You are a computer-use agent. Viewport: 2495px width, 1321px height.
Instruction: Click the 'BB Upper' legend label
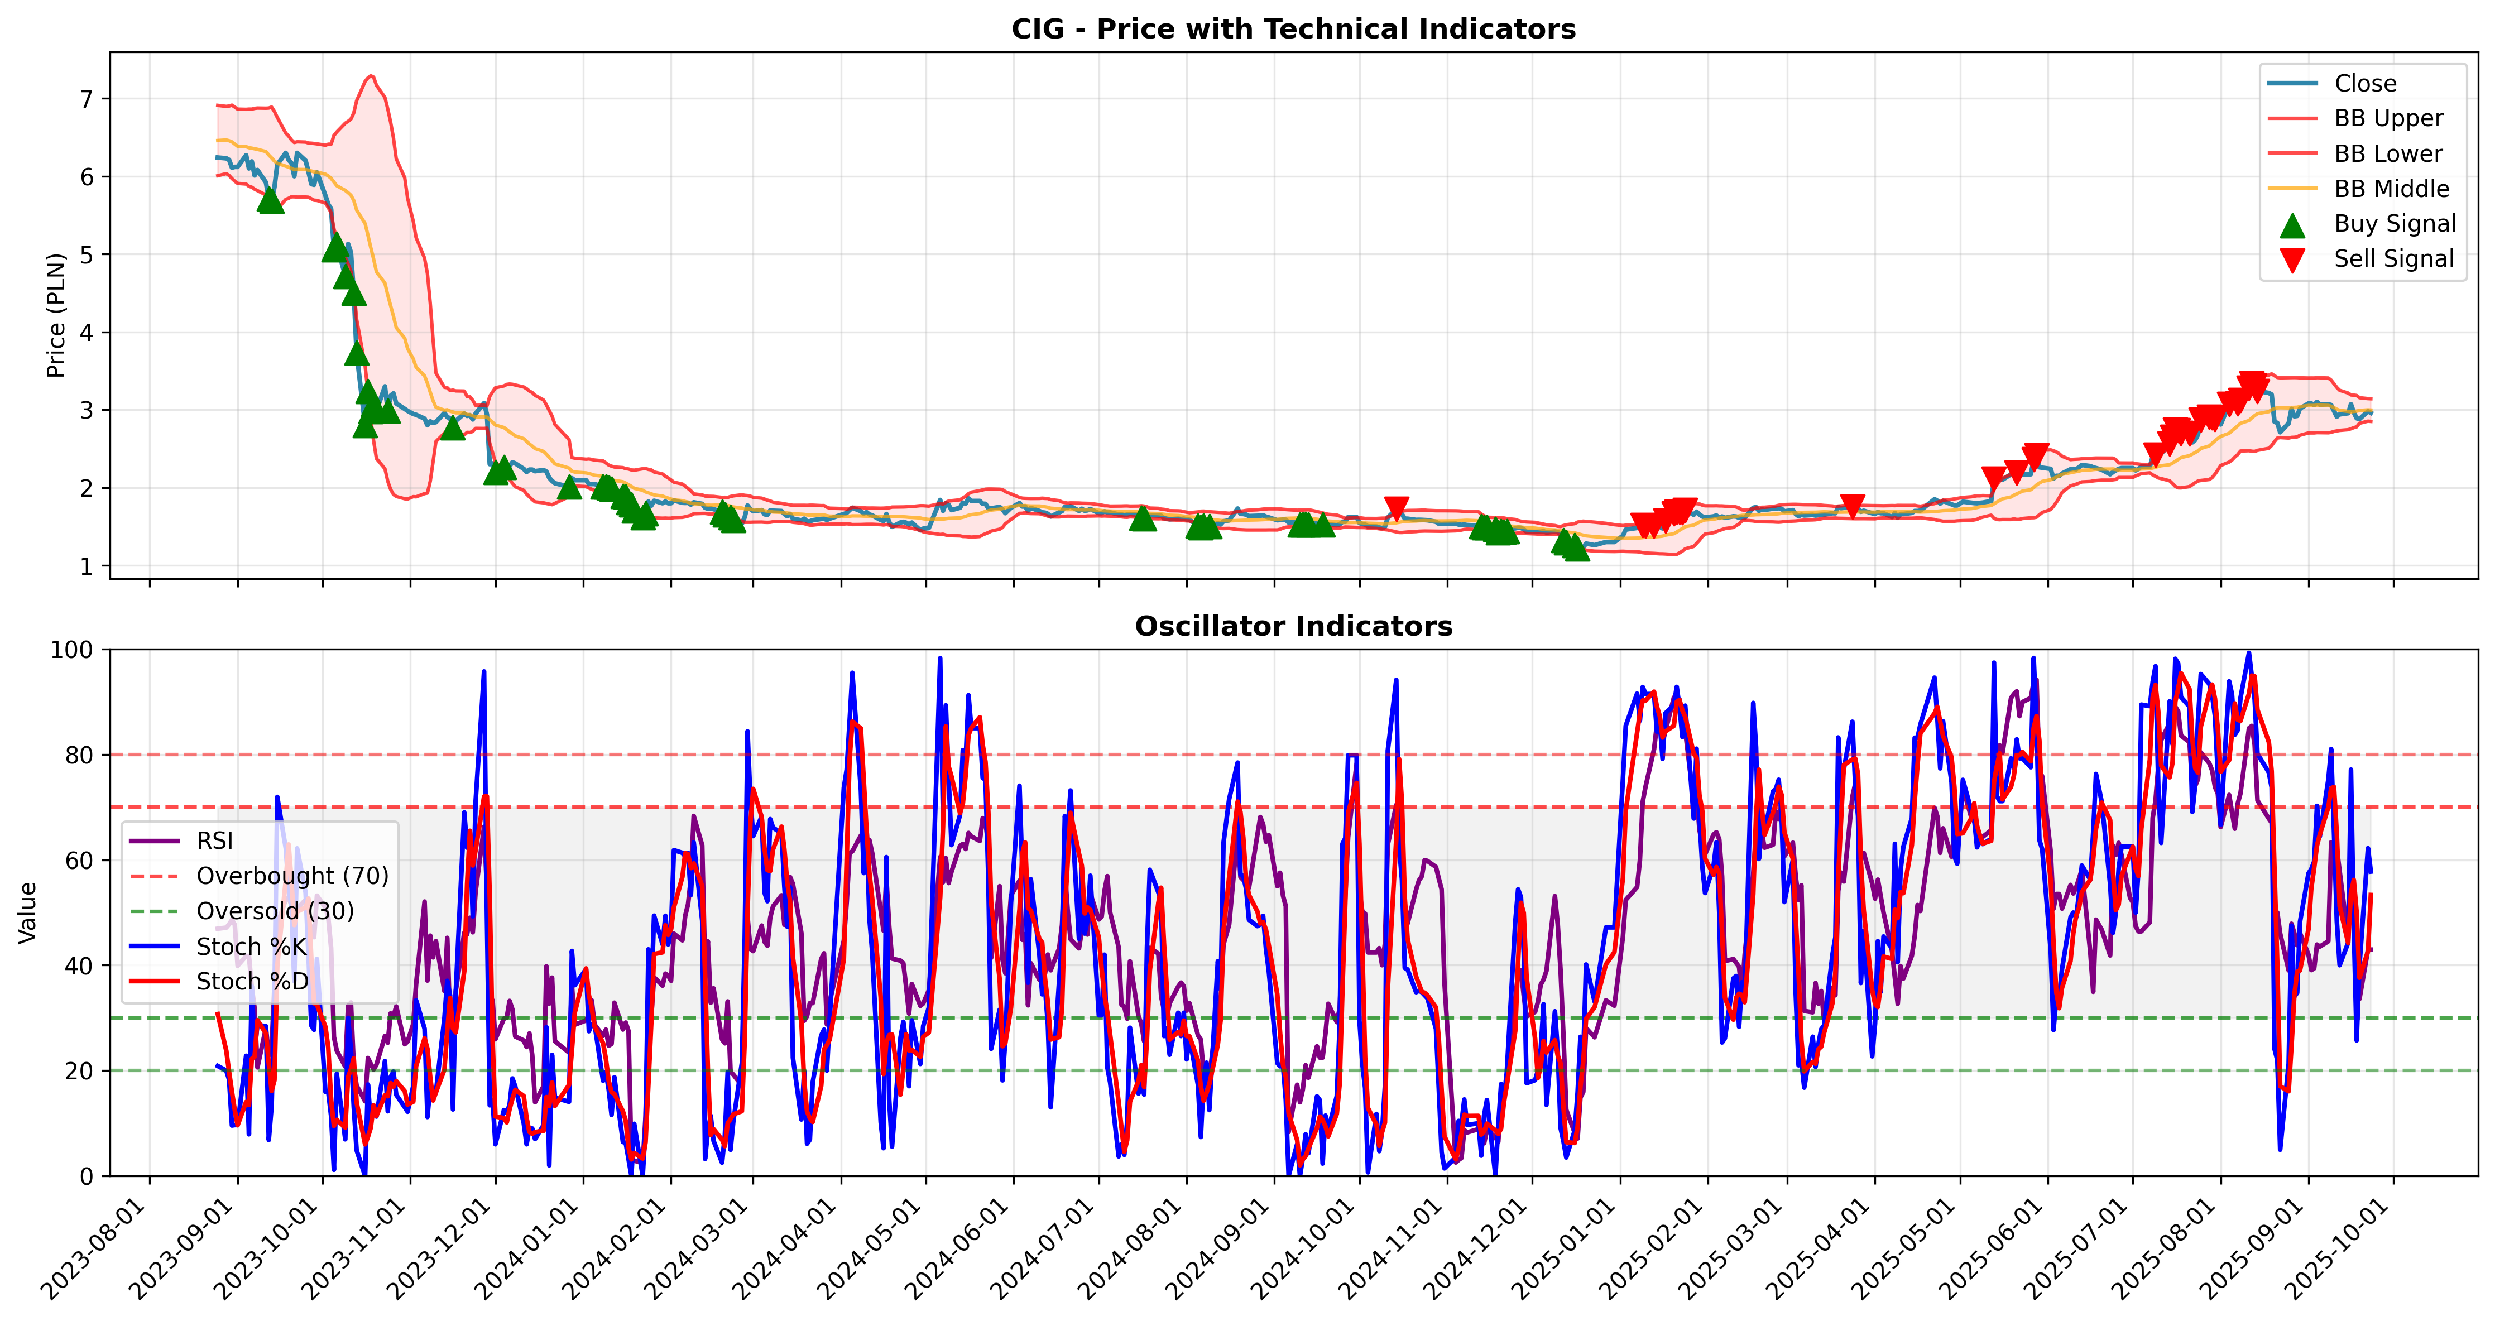[2388, 118]
